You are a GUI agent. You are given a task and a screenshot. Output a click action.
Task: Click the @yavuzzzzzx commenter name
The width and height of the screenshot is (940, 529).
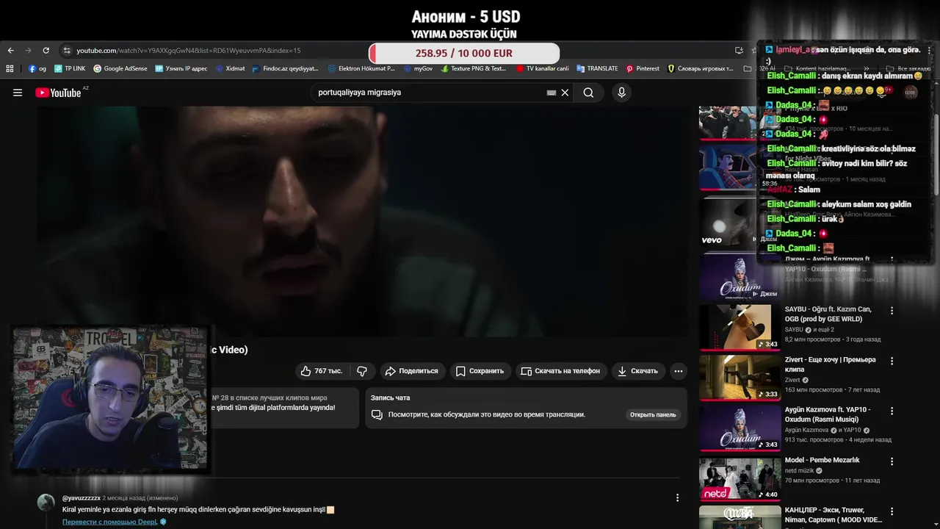(x=82, y=498)
